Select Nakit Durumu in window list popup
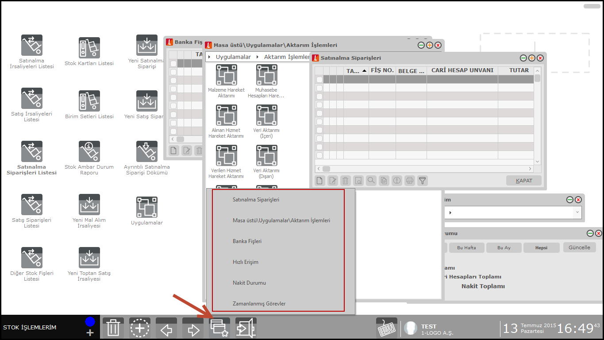Screen dimensions: 604x340 (x=249, y=283)
